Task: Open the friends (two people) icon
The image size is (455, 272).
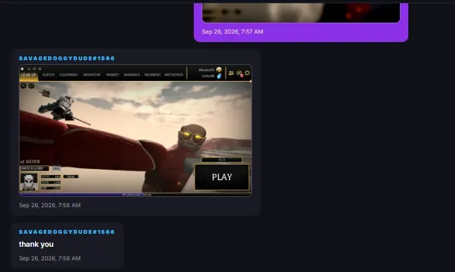Action: pyautogui.click(x=231, y=73)
